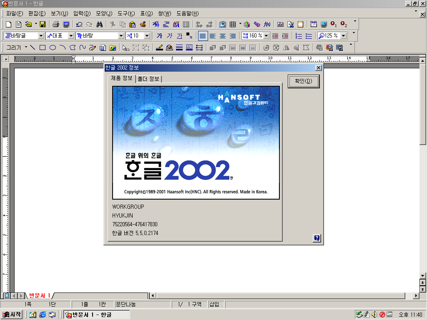Image resolution: width=427 pixels, height=320 pixels.
Task: Expand the 바탕글 style dropdown
Action: [x=41, y=36]
